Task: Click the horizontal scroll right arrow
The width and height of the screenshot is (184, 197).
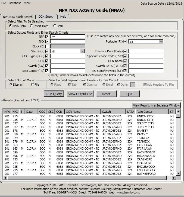Action: pos(174,178)
